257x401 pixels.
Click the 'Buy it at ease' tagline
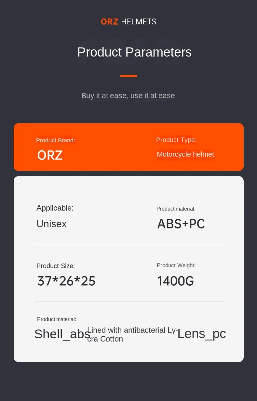tap(128, 96)
